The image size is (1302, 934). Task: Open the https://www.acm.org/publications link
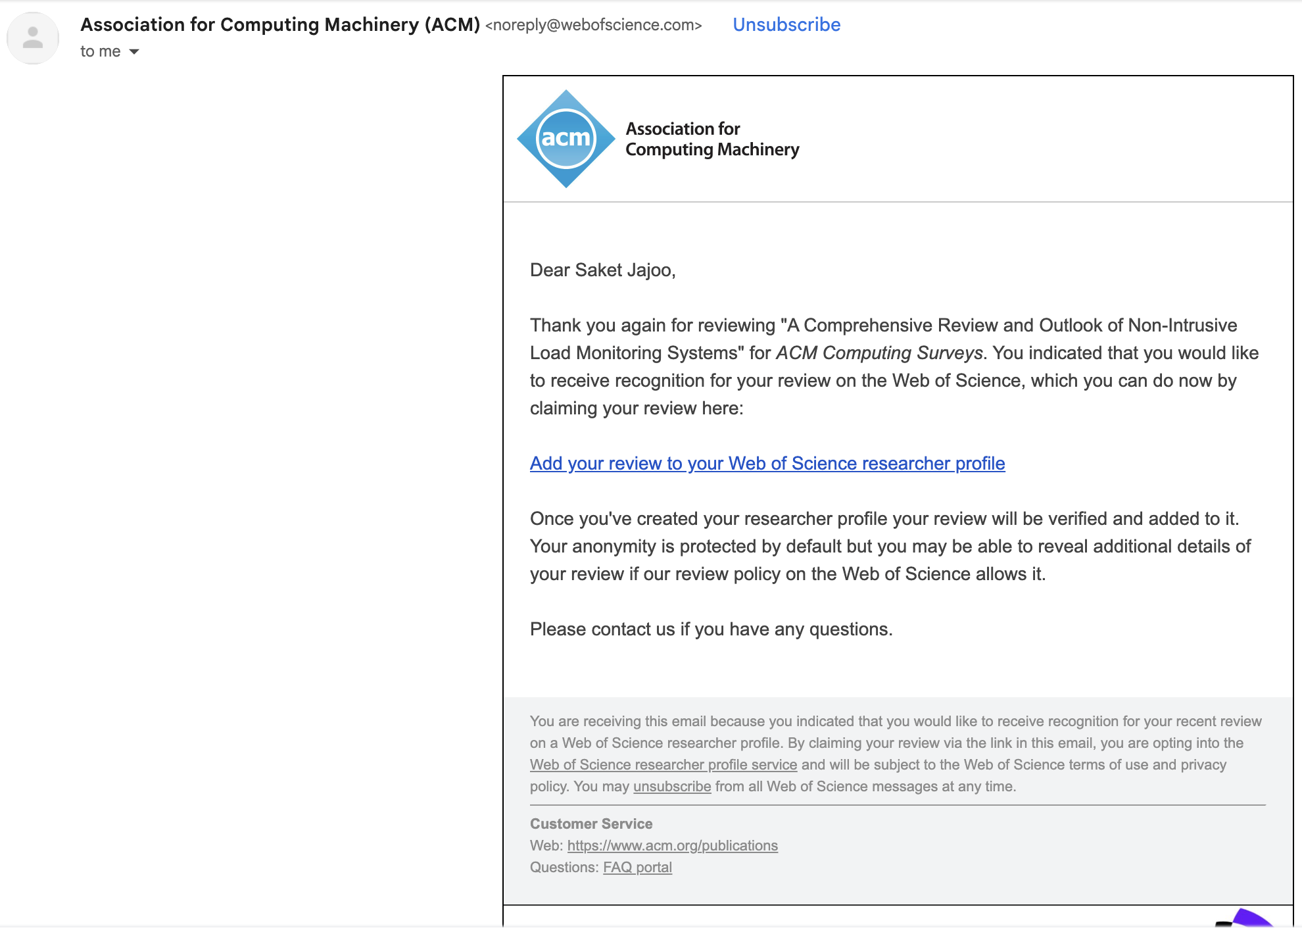[x=672, y=846]
